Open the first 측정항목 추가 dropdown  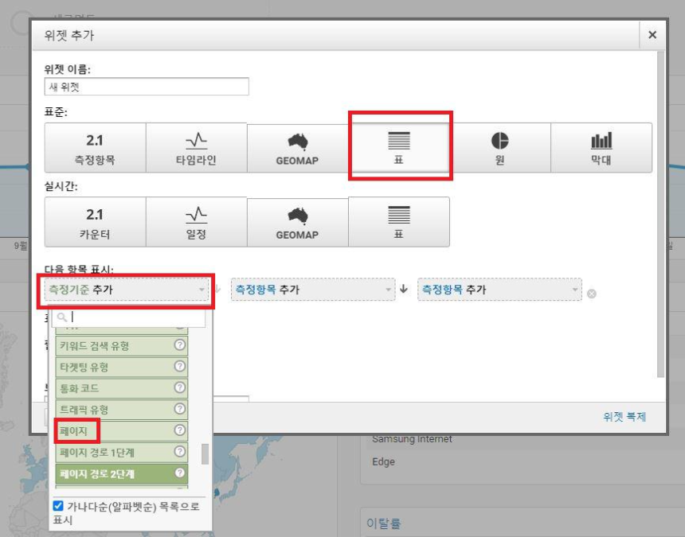[x=311, y=290]
